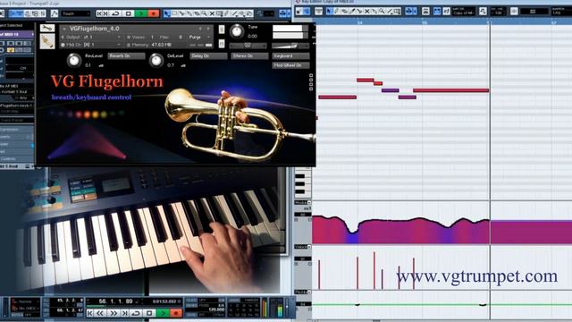Open the Kontakt wrench edit icon
572x322 pixels.
click(x=47, y=28)
